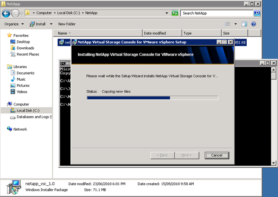
Task: Open the Music library
Action: [x=21, y=79]
